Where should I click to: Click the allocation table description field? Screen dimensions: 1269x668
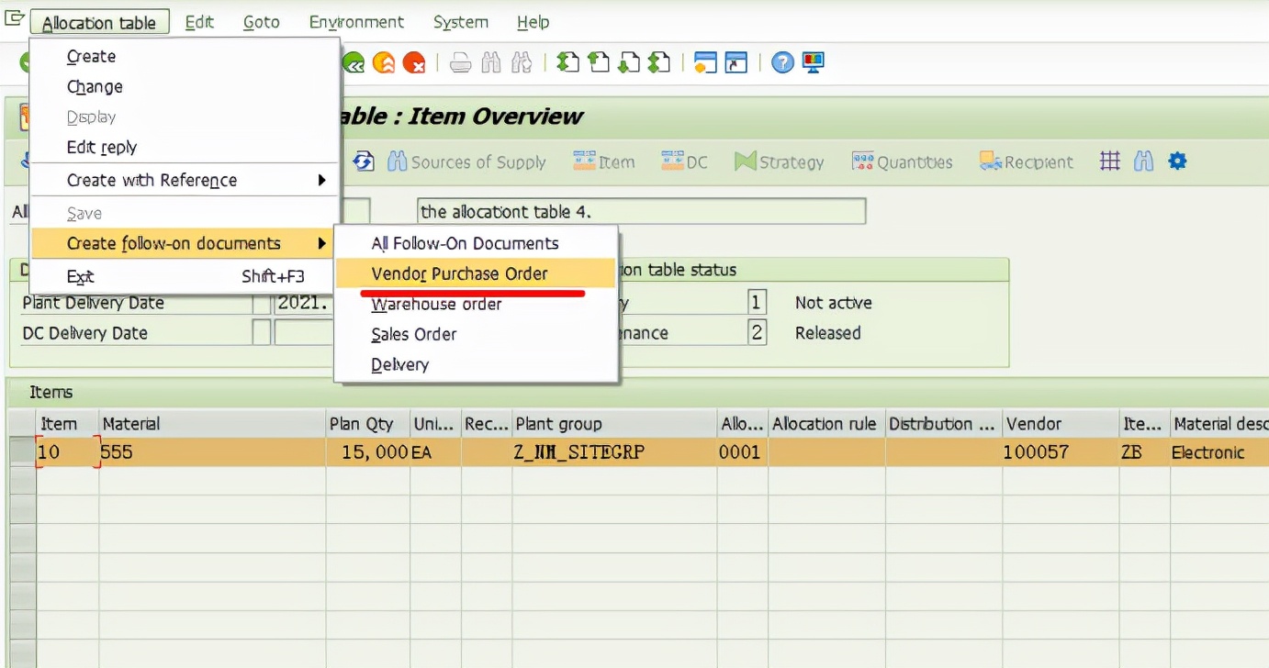coord(641,211)
